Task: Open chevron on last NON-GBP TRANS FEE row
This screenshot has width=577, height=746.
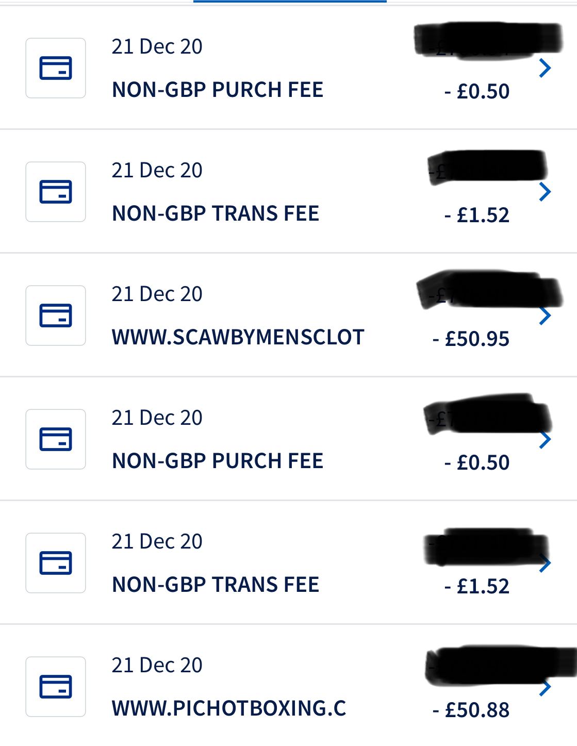Action: [x=545, y=563]
